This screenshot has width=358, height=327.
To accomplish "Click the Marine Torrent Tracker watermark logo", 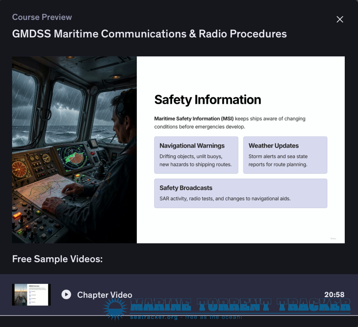I will tap(240, 305).
